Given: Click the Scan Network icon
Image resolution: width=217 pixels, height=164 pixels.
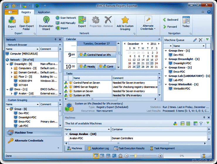Looking at the screenshot, I should [x=58, y=18].
